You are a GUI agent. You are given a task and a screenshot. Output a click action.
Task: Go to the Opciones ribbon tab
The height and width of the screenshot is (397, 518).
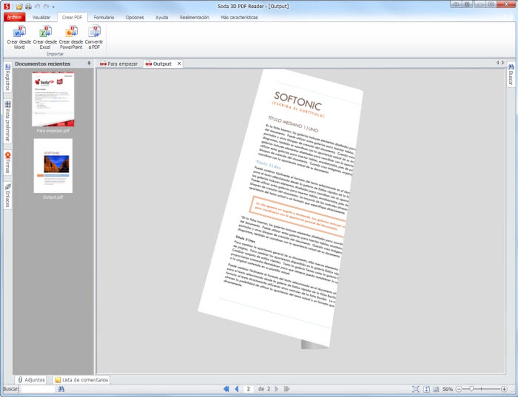(x=135, y=17)
